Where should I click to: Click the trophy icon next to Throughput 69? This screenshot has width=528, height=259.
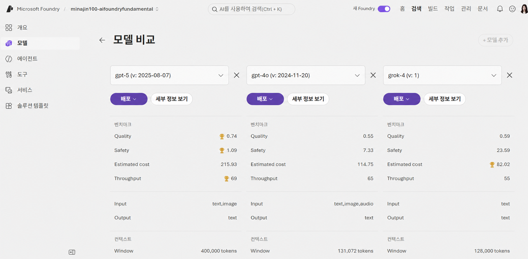point(226,178)
